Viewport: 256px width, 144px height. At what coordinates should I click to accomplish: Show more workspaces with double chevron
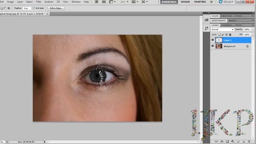click(211, 2)
